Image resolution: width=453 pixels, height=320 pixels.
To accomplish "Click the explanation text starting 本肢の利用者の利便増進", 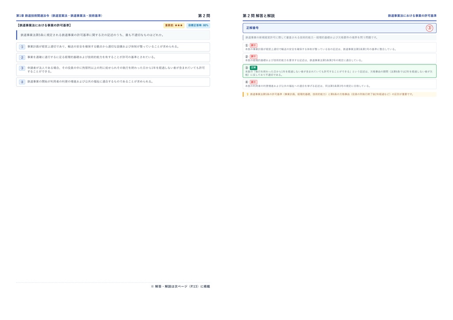I will (x=308, y=86).
